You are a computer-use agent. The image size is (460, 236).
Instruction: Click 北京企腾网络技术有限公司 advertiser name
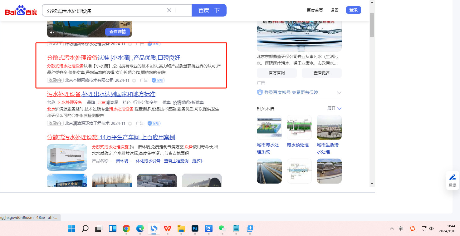89,80
